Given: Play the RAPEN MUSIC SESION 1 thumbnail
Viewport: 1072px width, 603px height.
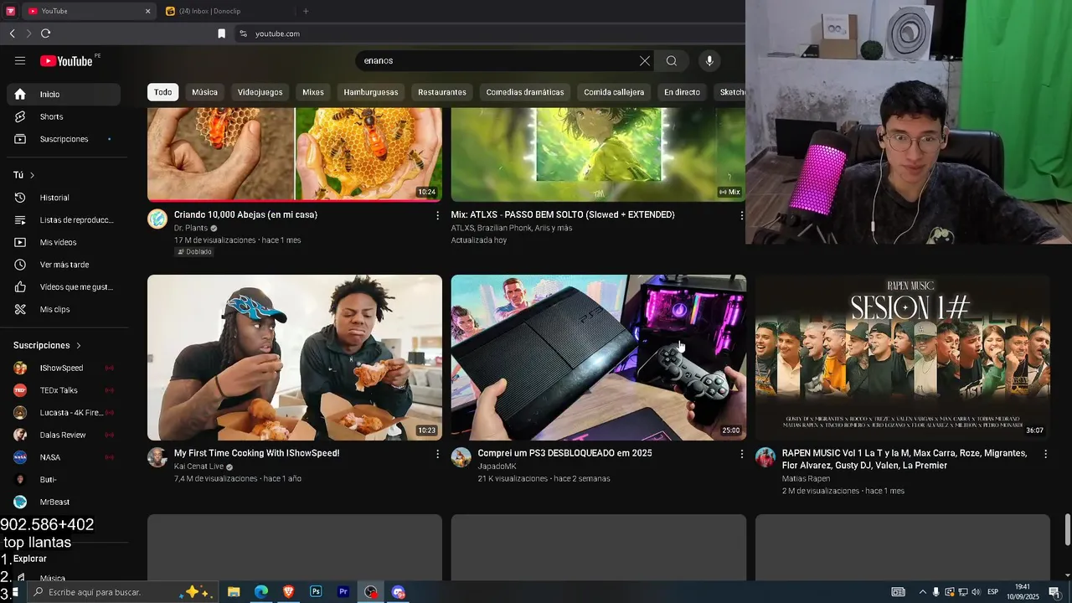Looking at the screenshot, I should click(903, 358).
